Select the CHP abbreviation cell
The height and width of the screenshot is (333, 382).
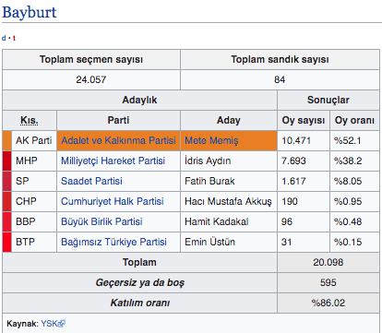coord(34,201)
